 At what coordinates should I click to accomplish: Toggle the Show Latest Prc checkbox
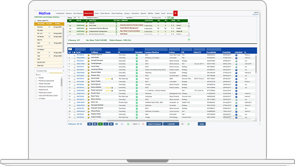click(x=35, y=21)
